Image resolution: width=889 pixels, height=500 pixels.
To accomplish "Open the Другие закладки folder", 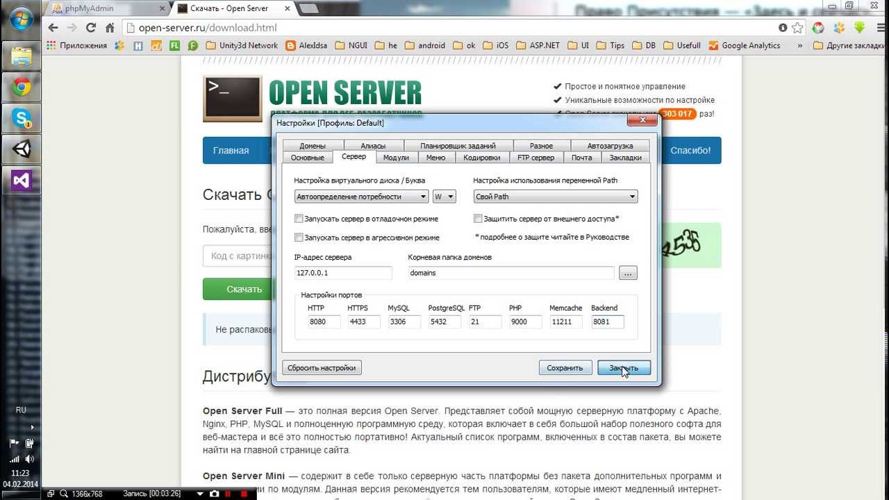I will 849,45.
